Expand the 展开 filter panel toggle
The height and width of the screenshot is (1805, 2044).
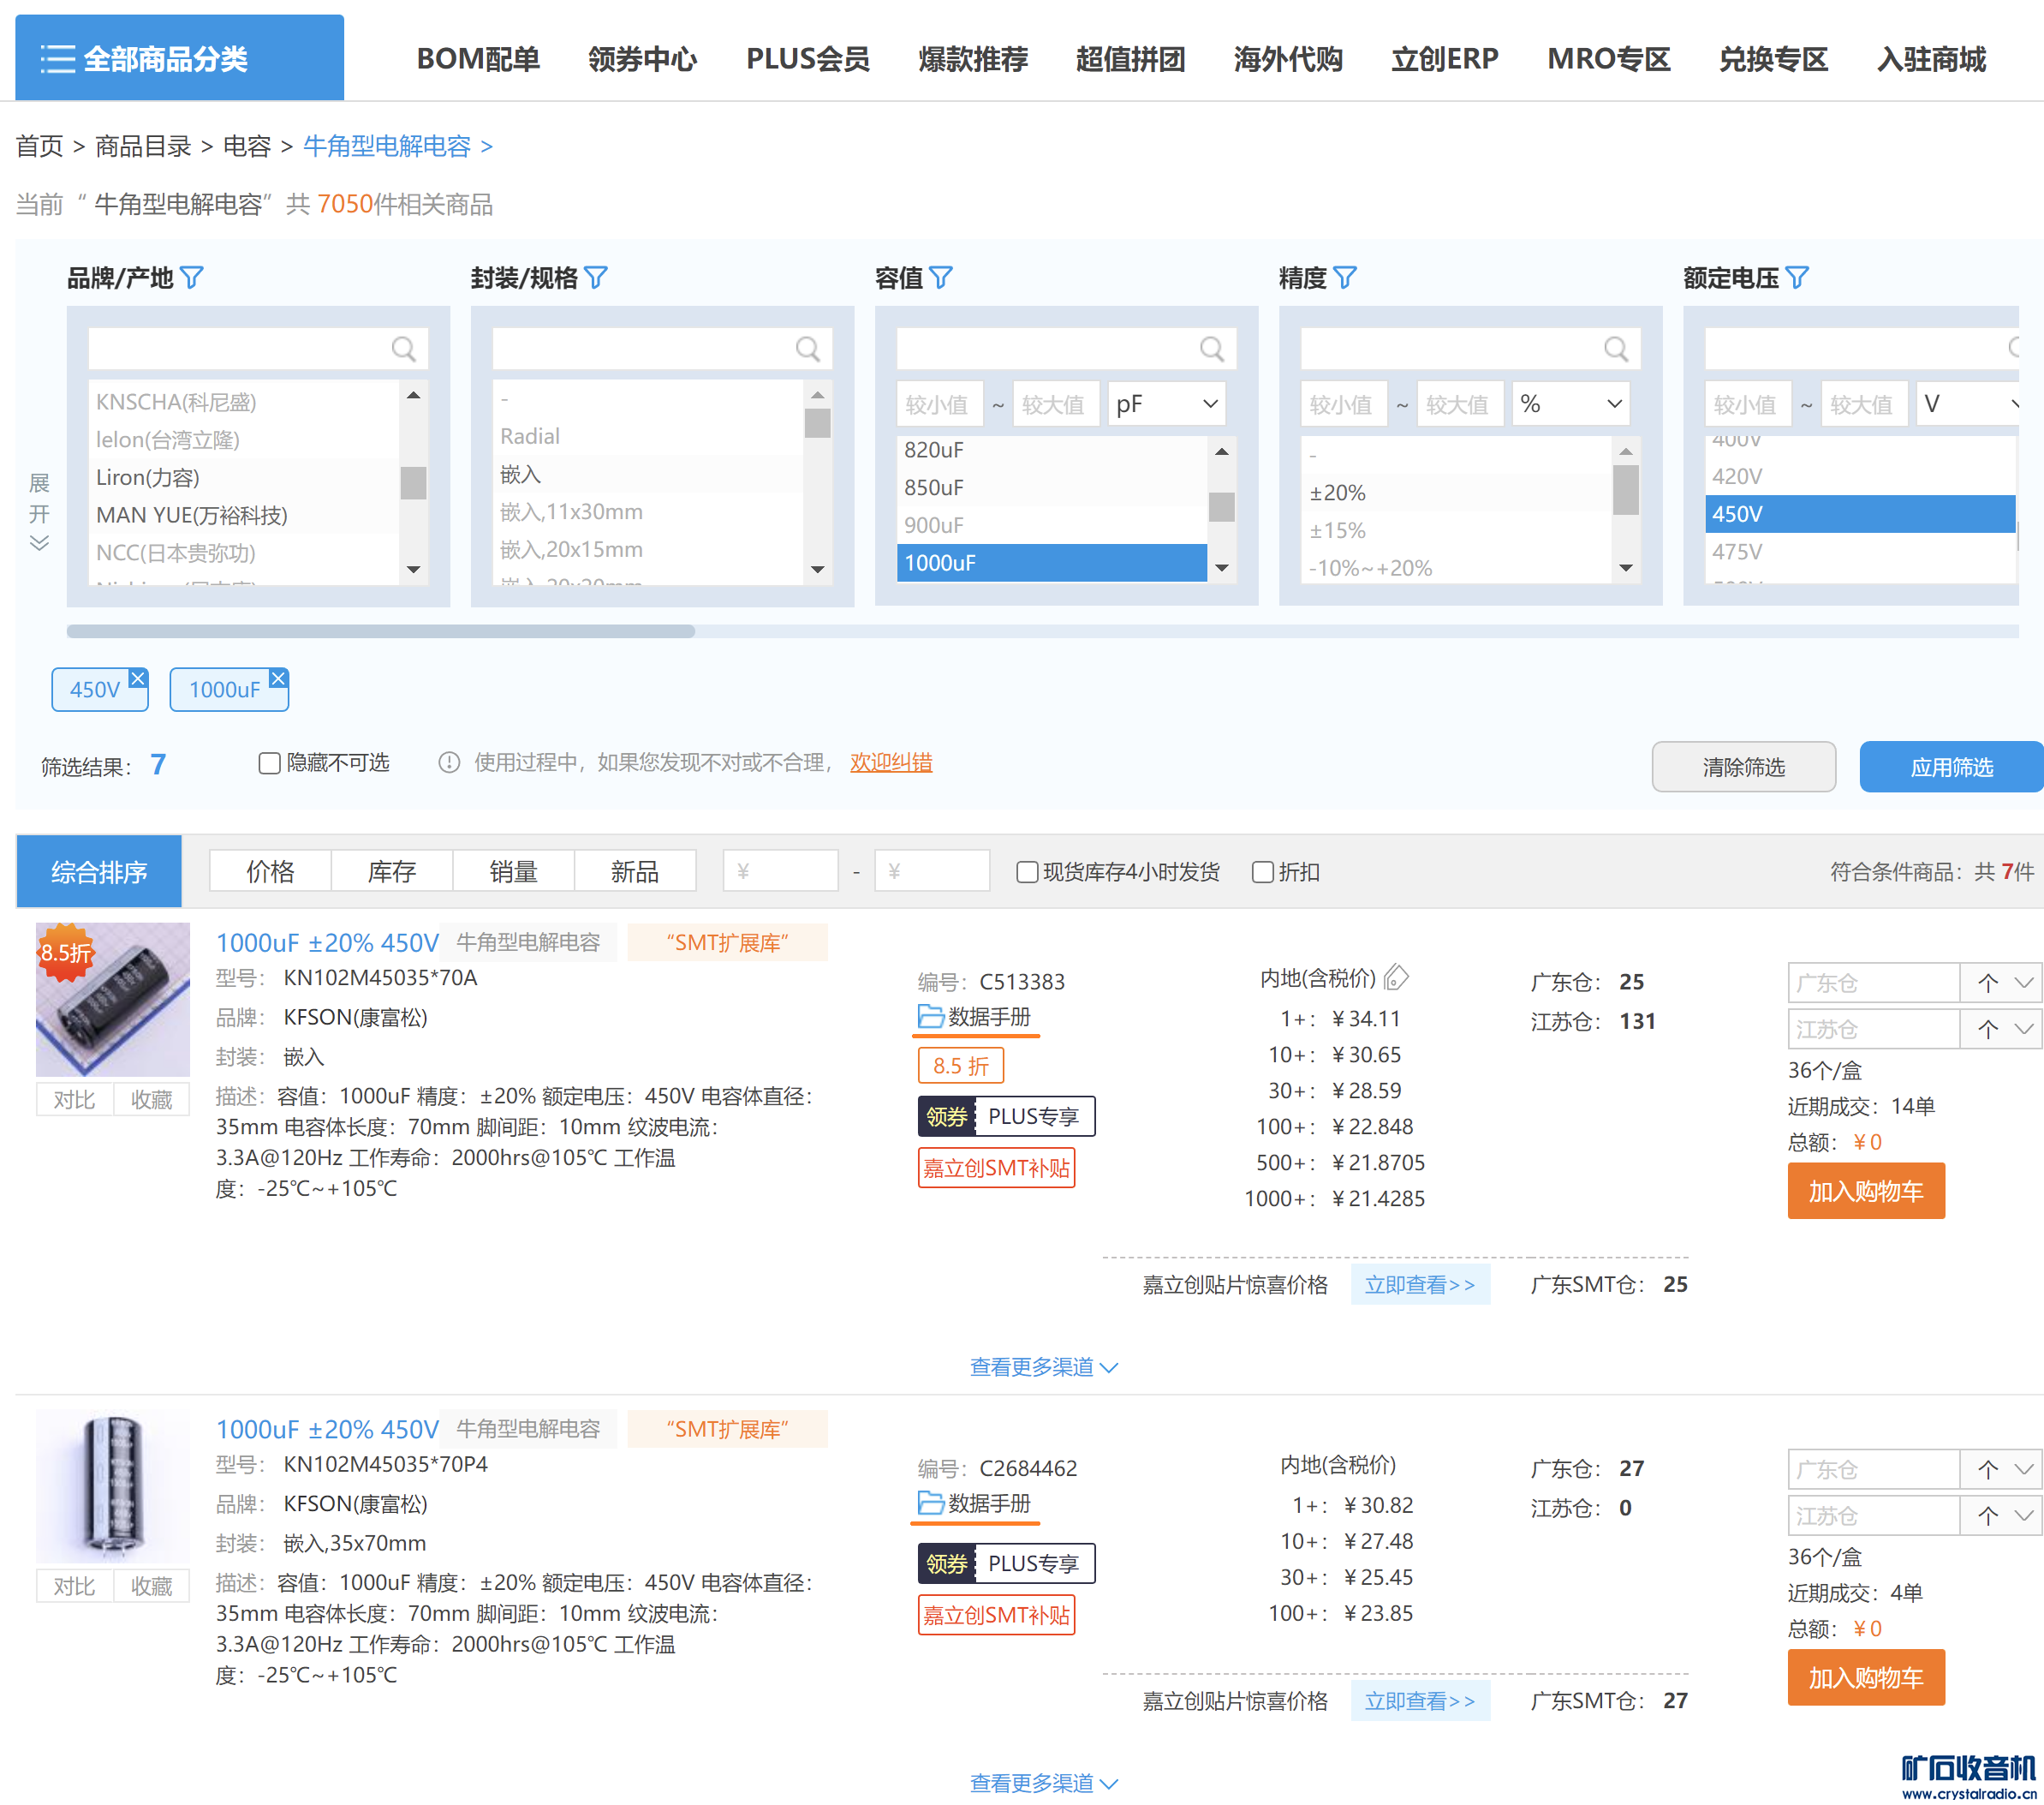coord(39,511)
